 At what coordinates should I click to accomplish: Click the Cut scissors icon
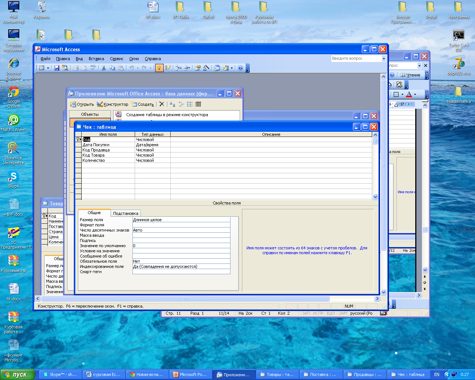click(x=104, y=68)
